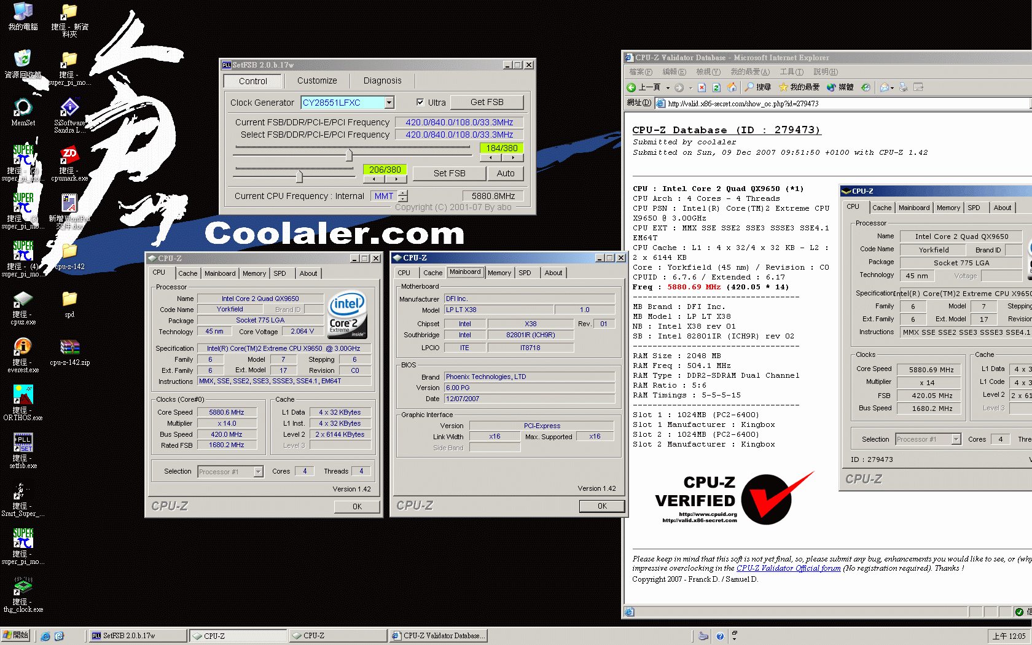Open Processor #1 selection dropdown in CPU-Z
1032x645 pixels.
coord(258,472)
